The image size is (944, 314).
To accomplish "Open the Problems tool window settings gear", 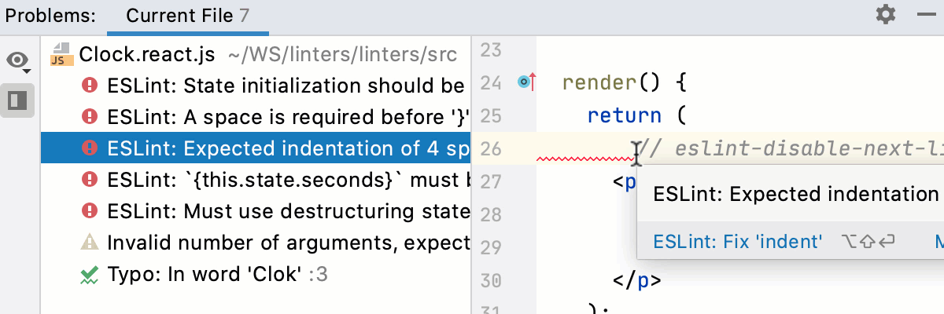I will (x=886, y=15).
